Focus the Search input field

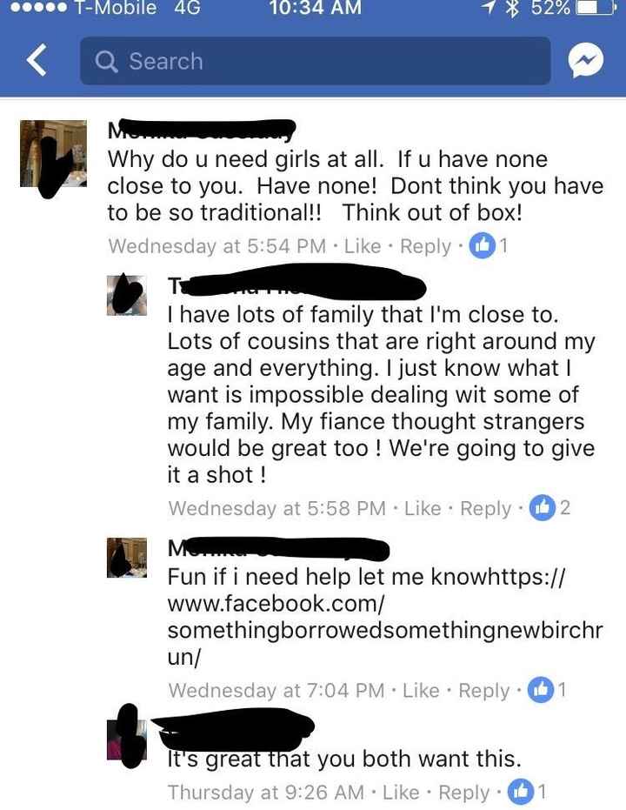point(315,61)
